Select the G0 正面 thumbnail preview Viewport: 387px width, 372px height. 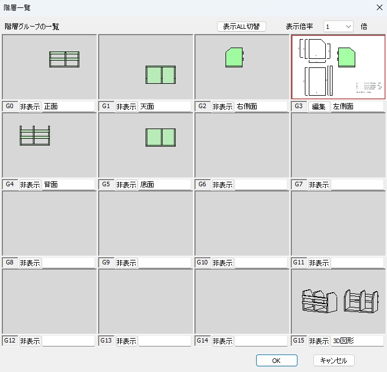pos(49,67)
